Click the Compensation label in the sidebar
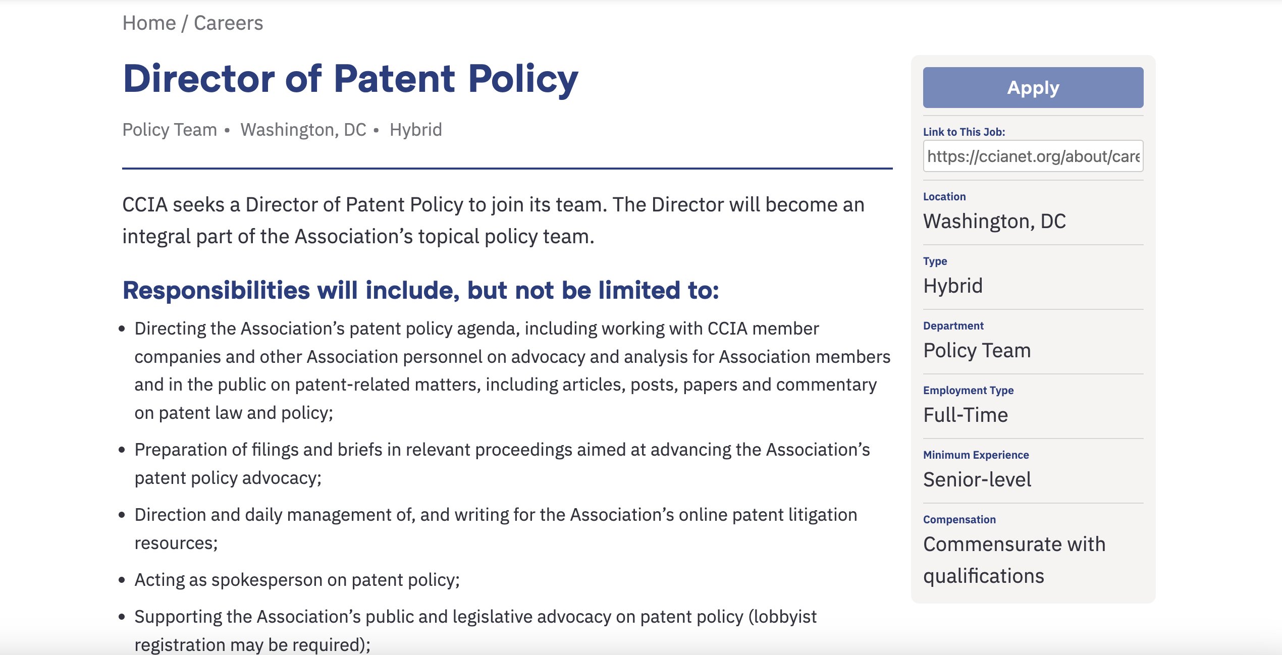 coord(959,520)
